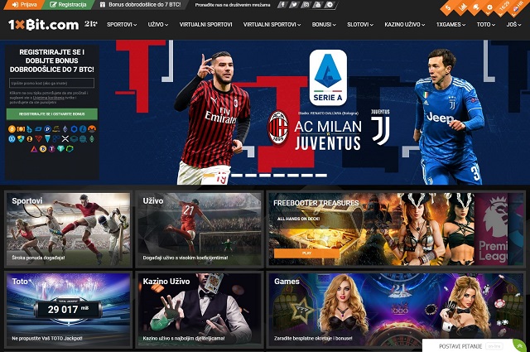This screenshot has height=352, width=530.
Task: Open the Telegram social link
Action: point(330,5)
